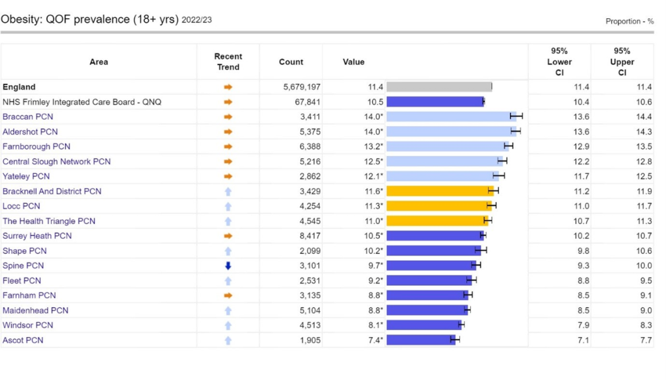Click the light blue Braccan PCN bar
The image size is (666, 380).
point(451,117)
